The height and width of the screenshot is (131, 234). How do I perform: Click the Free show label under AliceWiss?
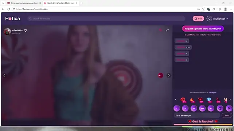pos(16,33)
